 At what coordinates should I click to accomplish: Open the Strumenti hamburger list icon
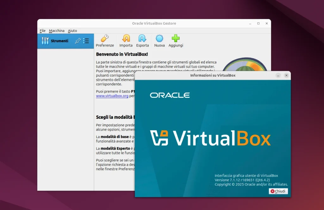[x=86, y=41]
